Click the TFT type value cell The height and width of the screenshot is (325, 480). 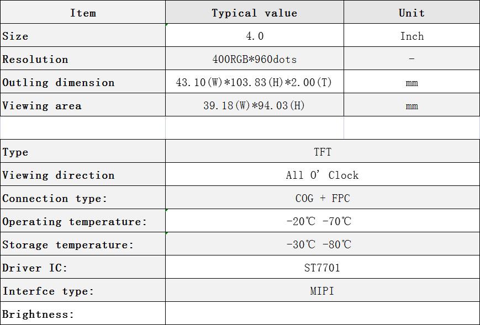click(323, 151)
